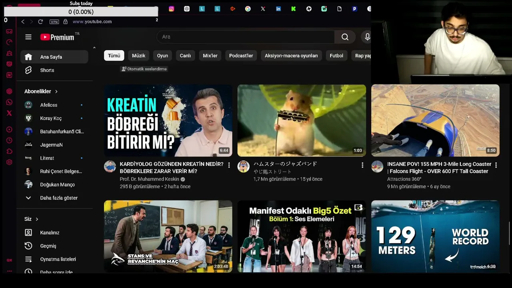Select the Canlı filter chip
This screenshot has height=288, width=512.
185,56
